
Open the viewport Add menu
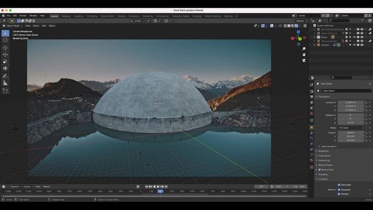(44, 26)
